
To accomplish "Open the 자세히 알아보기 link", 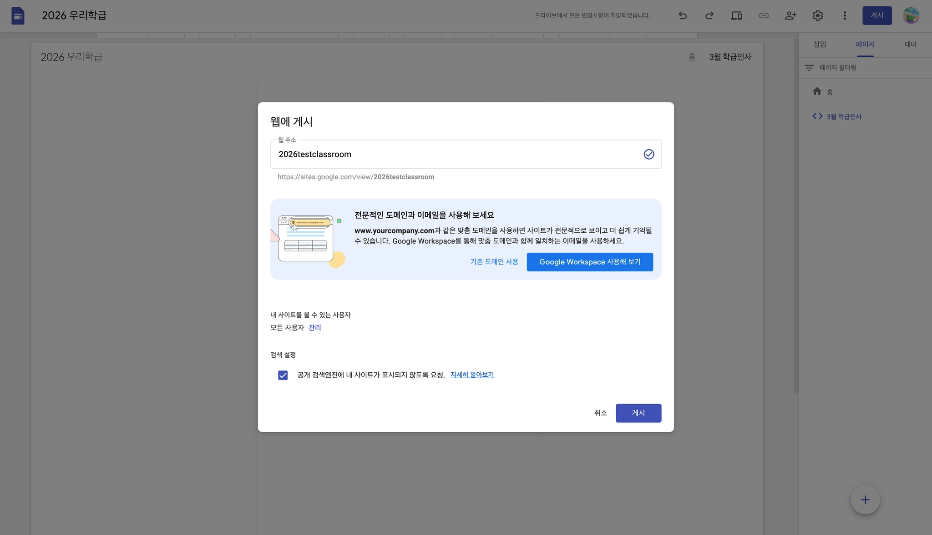I will 472,375.
